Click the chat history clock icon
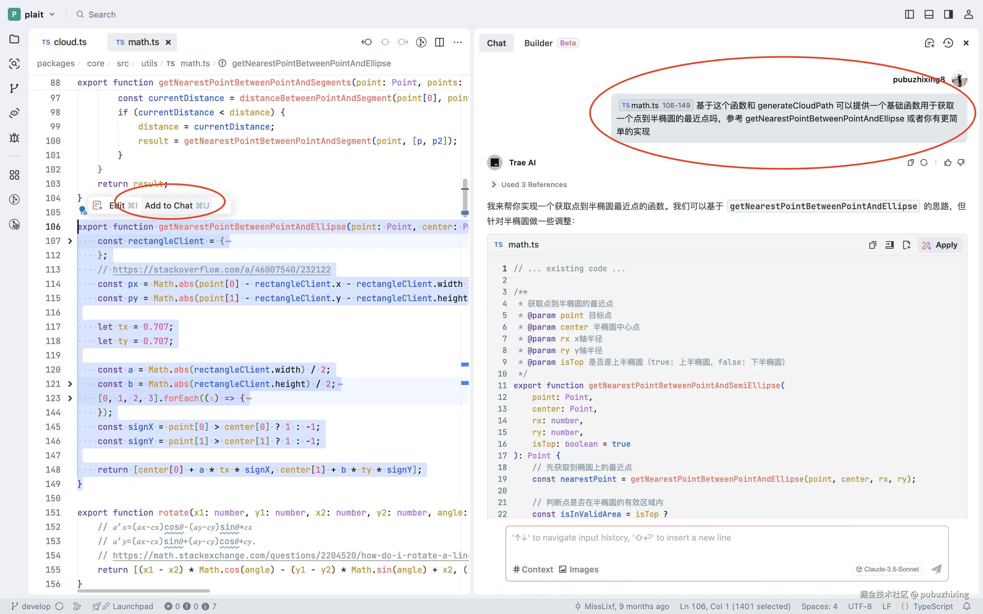The width and height of the screenshot is (983, 614). [948, 43]
